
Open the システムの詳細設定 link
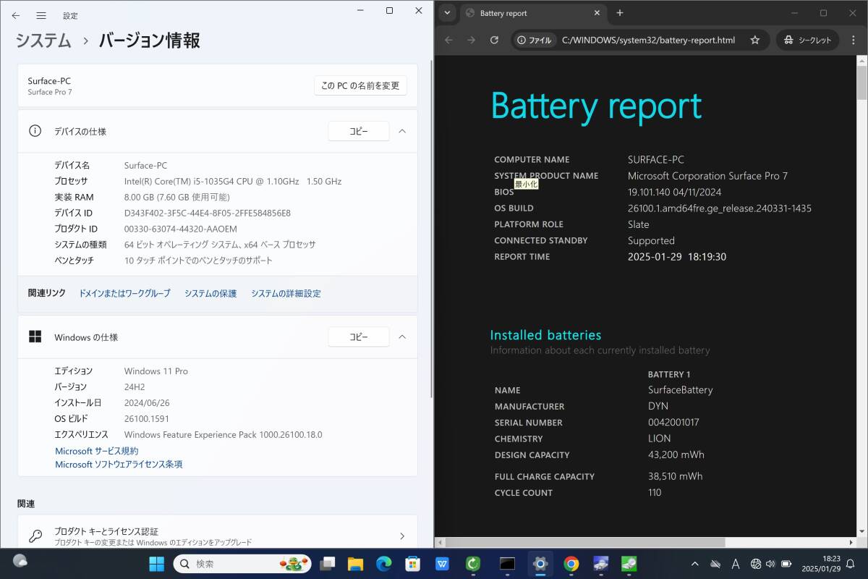tap(286, 293)
